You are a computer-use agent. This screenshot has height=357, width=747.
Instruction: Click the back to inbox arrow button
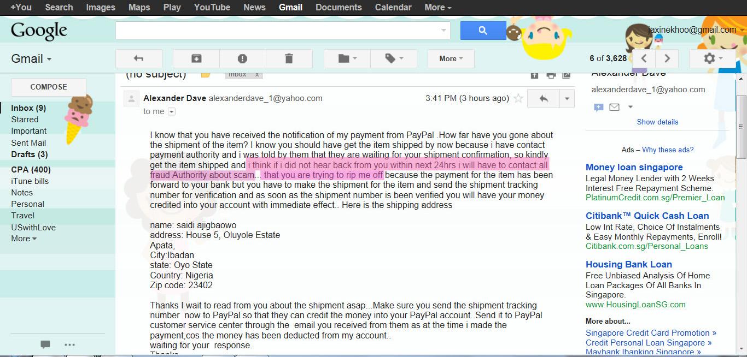pos(139,58)
